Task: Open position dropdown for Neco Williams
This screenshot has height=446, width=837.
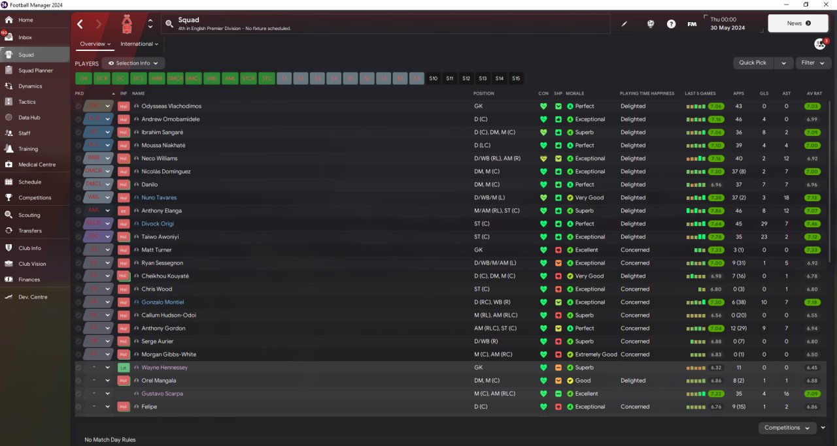Action: 108,159
